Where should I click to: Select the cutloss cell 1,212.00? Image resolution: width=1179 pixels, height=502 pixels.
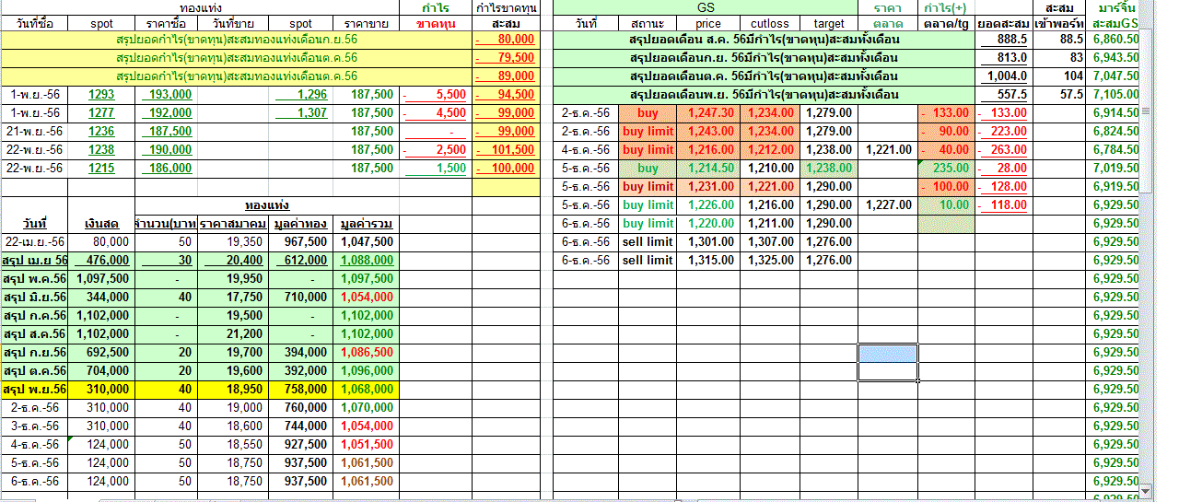[769, 150]
